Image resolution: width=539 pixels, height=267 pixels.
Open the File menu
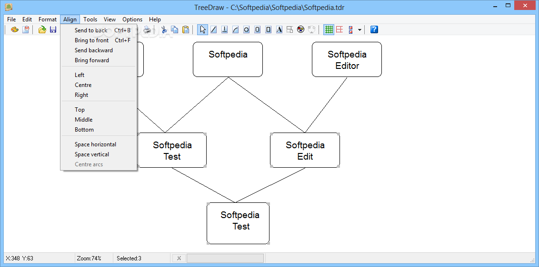click(11, 19)
